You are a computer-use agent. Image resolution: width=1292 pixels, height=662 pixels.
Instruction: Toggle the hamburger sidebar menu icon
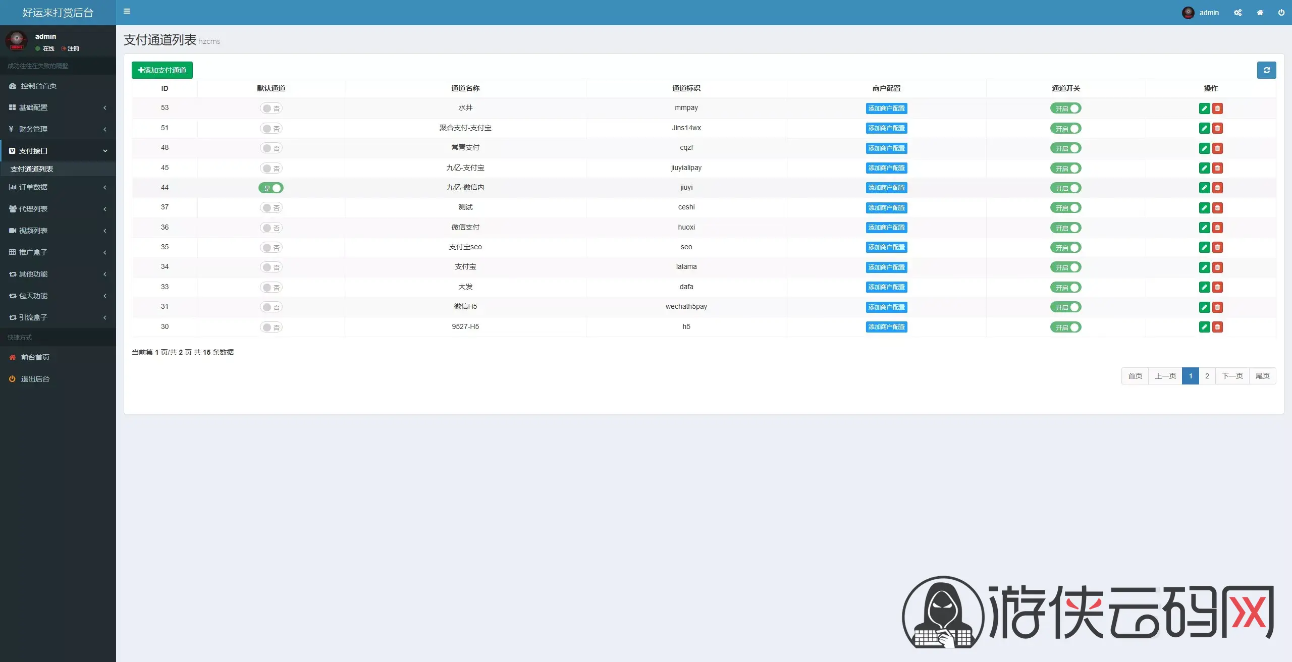coord(127,11)
